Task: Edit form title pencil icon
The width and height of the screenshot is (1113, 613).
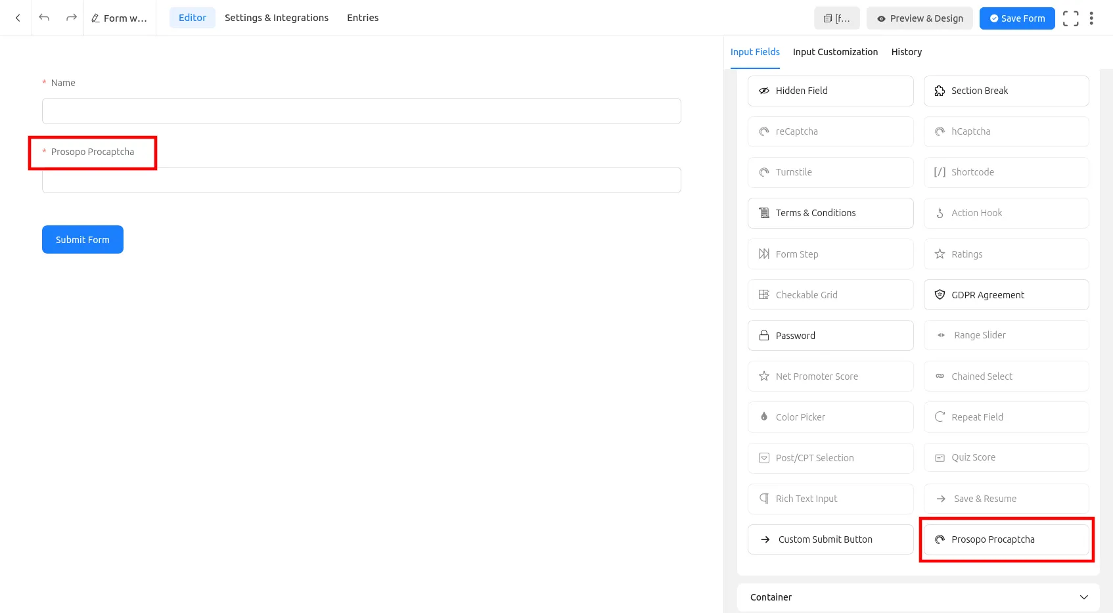Action: coord(96,18)
